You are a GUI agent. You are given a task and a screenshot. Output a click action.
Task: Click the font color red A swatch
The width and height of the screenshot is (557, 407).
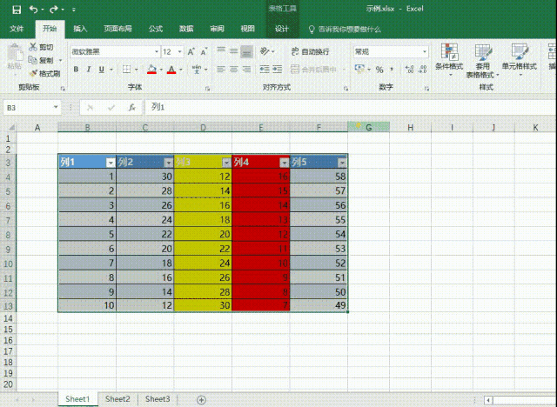pos(171,70)
